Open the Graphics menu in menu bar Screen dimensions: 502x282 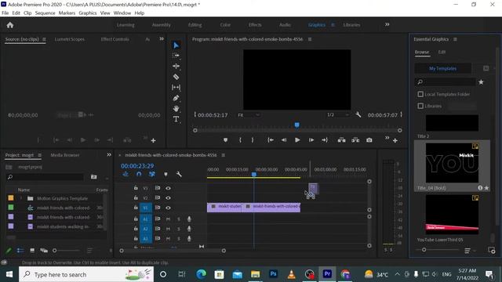(x=87, y=13)
